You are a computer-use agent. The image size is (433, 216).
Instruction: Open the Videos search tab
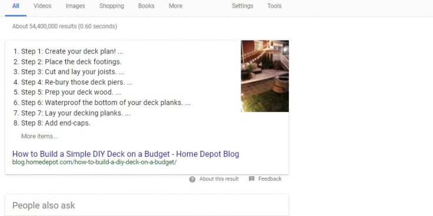[x=42, y=6]
